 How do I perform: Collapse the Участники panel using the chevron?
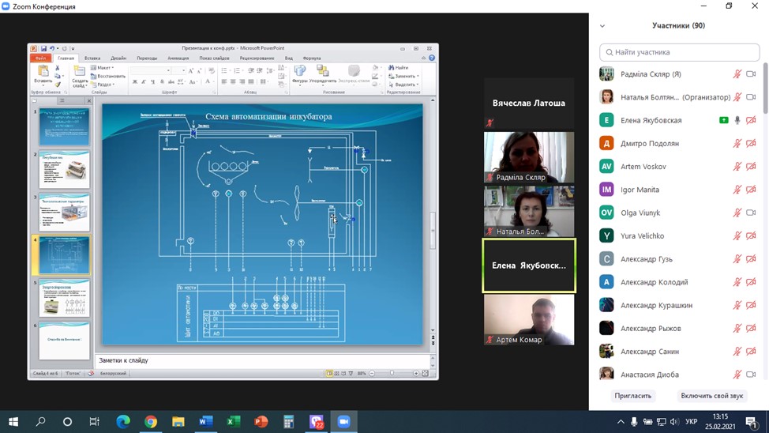(x=602, y=26)
